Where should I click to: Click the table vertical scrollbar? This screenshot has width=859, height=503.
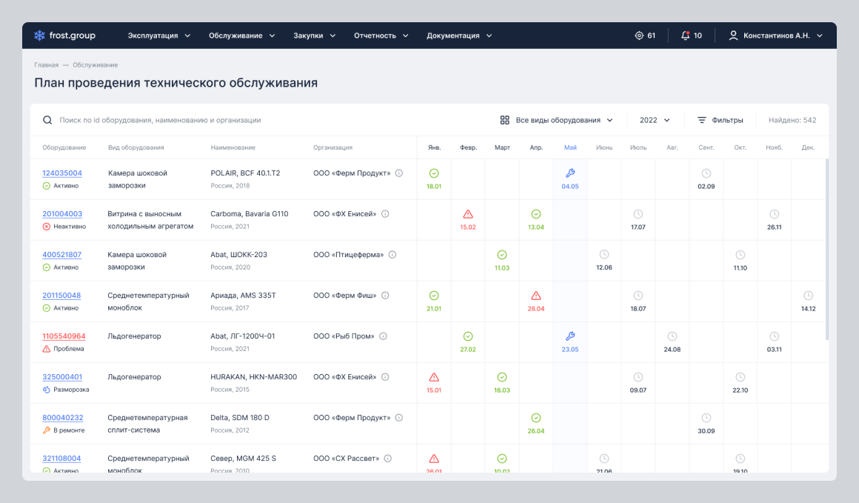click(826, 250)
